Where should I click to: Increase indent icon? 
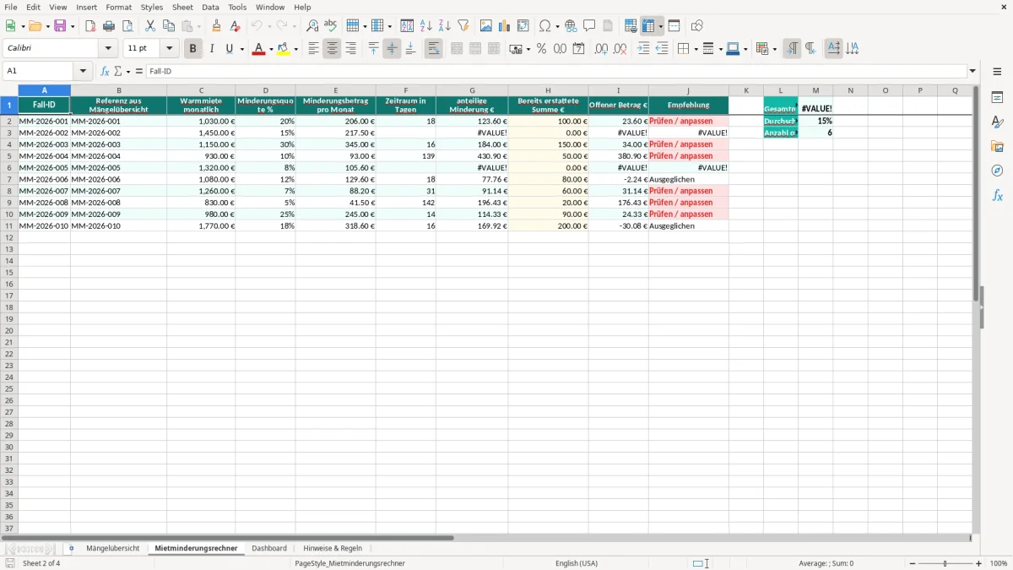pos(643,49)
